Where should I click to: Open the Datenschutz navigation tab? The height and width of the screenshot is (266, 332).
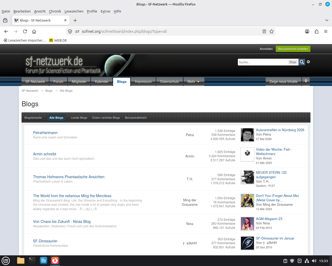170,82
